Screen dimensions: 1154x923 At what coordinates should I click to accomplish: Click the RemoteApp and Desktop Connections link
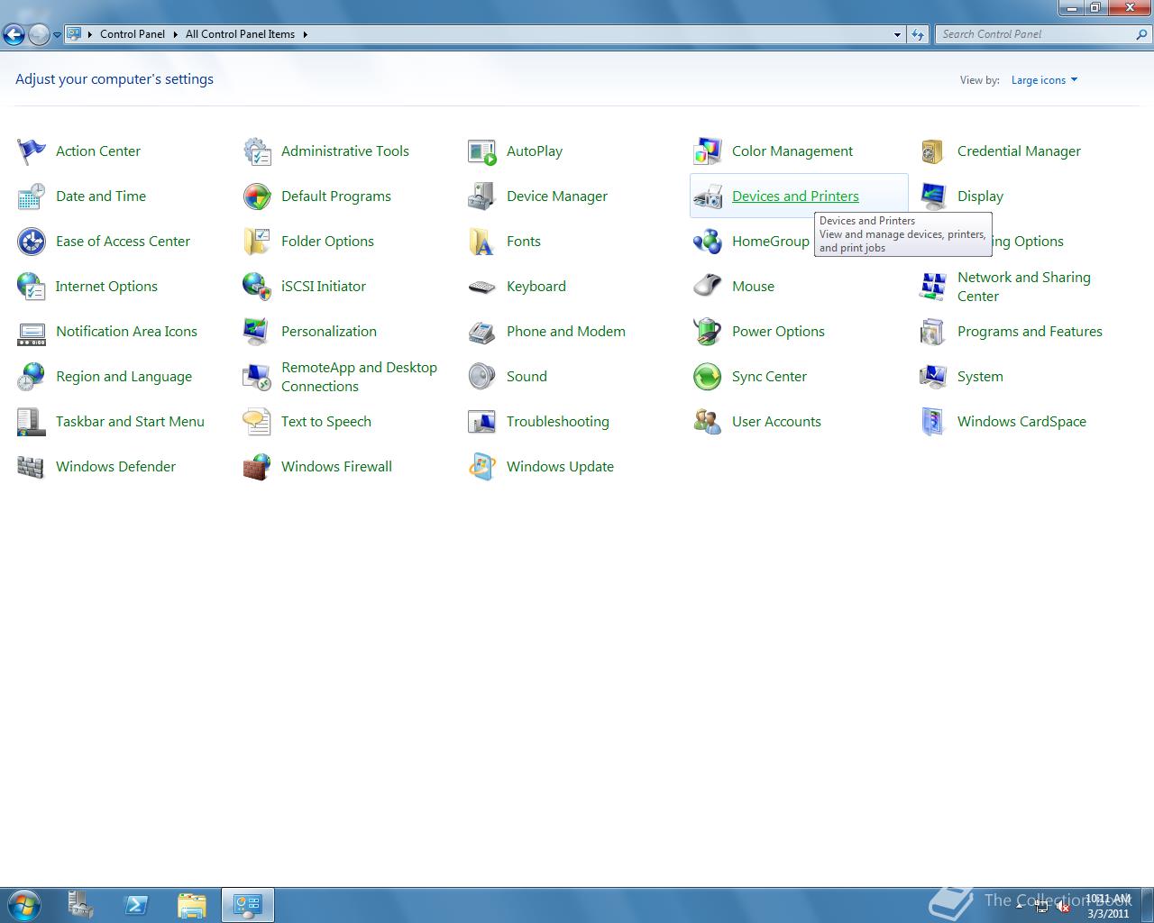click(359, 377)
